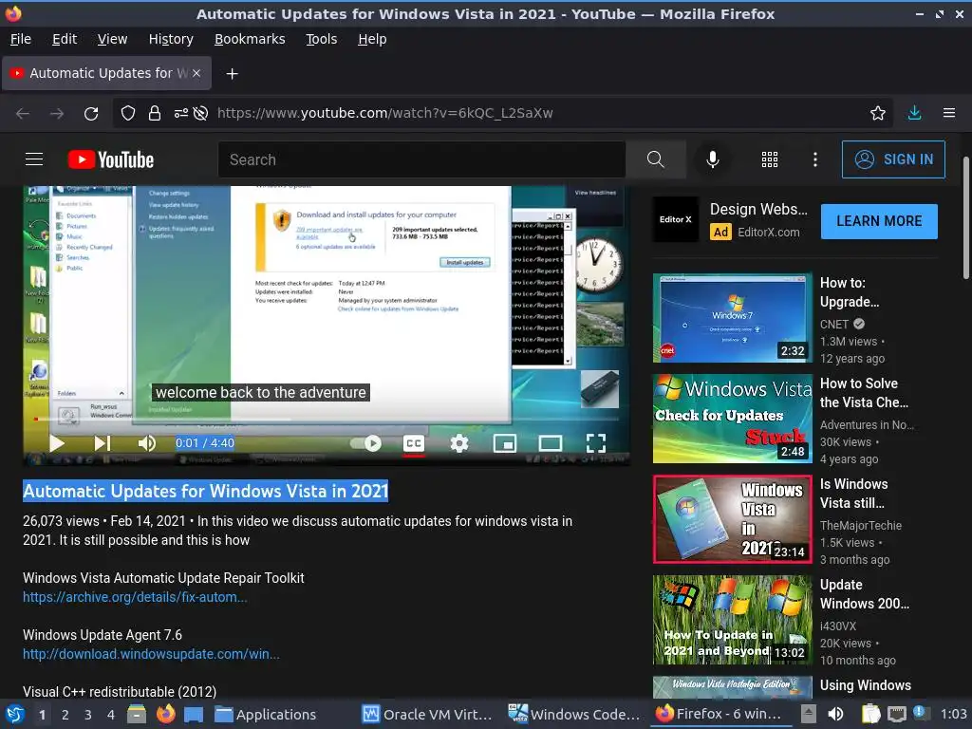Close the Automatic Updates tab
The image size is (972, 729).
(196, 73)
